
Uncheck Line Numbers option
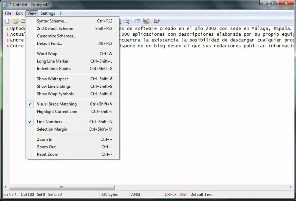pyautogui.click(x=72, y=122)
